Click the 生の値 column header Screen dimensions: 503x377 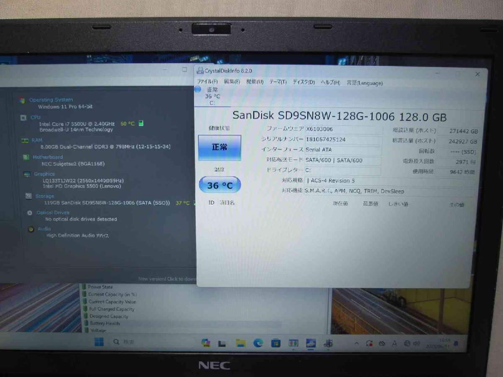(x=456, y=205)
